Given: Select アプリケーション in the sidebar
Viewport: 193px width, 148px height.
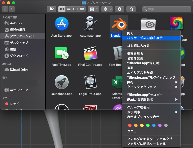Looking at the screenshot, I should coord(23,36).
